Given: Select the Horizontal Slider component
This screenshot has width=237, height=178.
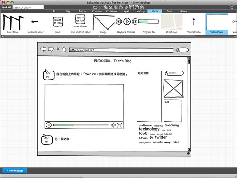Looking at the screenshot, I should [x=35, y=24].
